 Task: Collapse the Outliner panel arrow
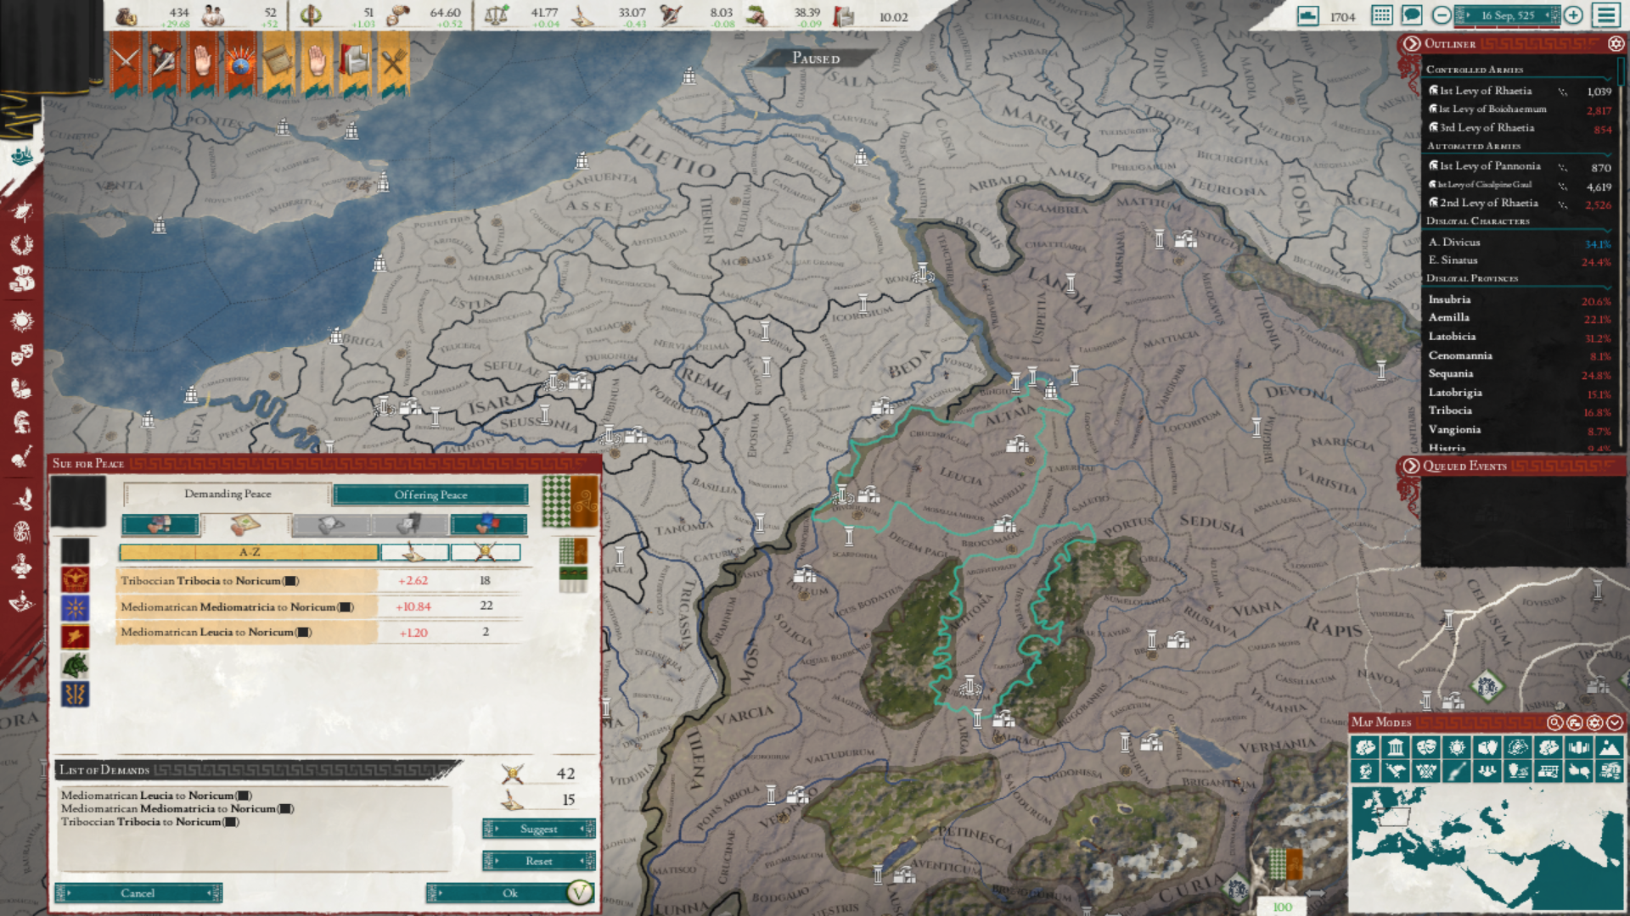tap(1411, 43)
